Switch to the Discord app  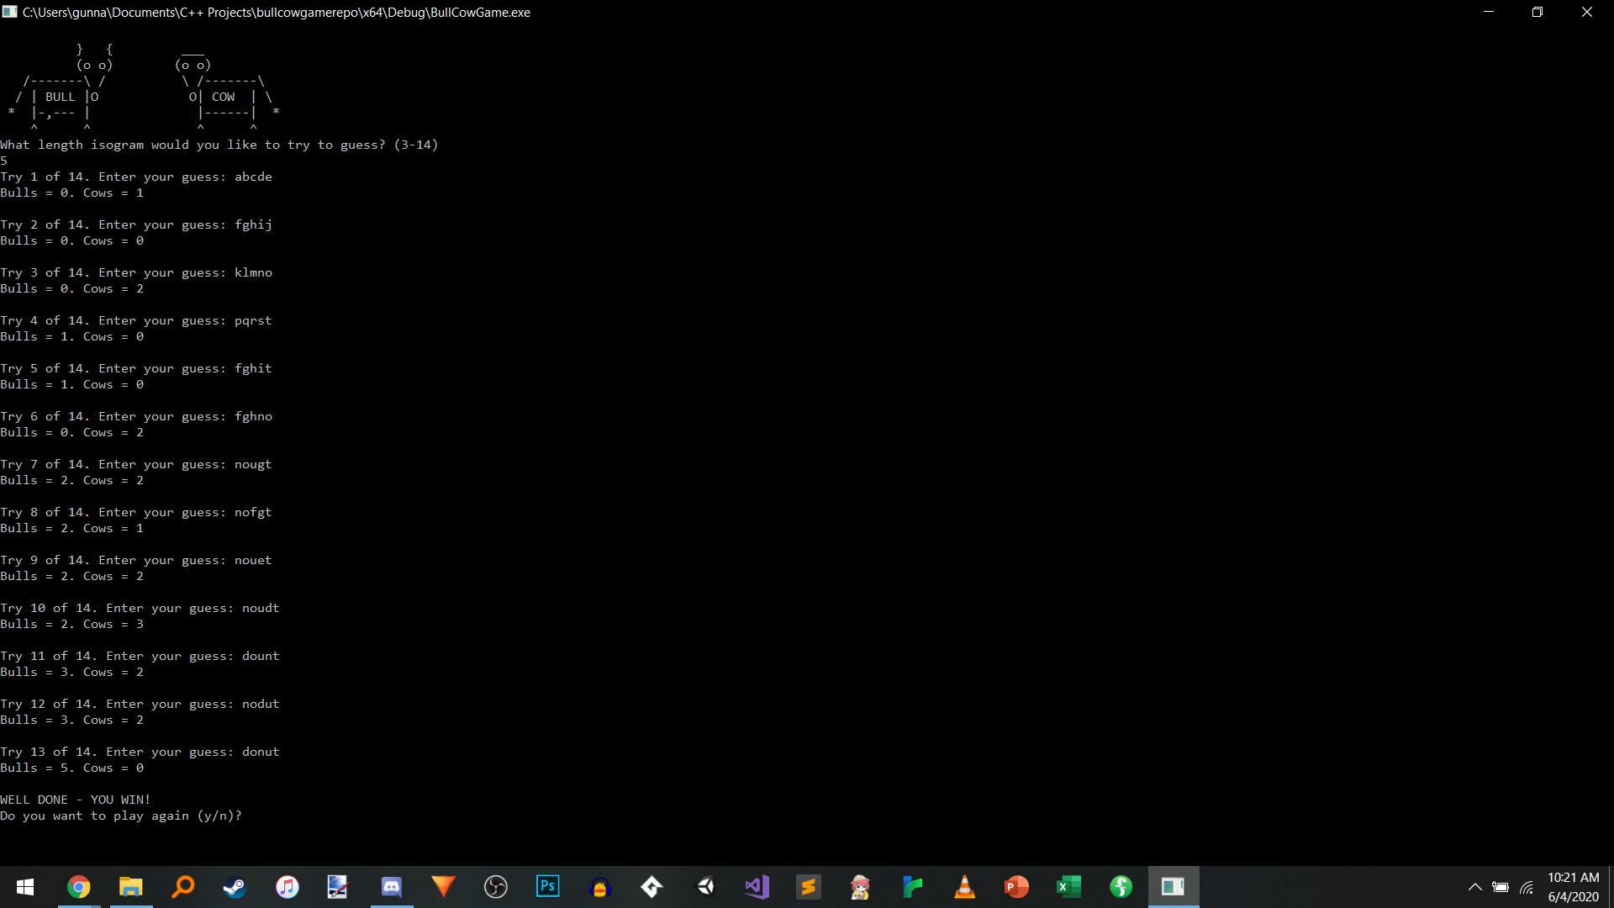pyautogui.click(x=392, y=887)
